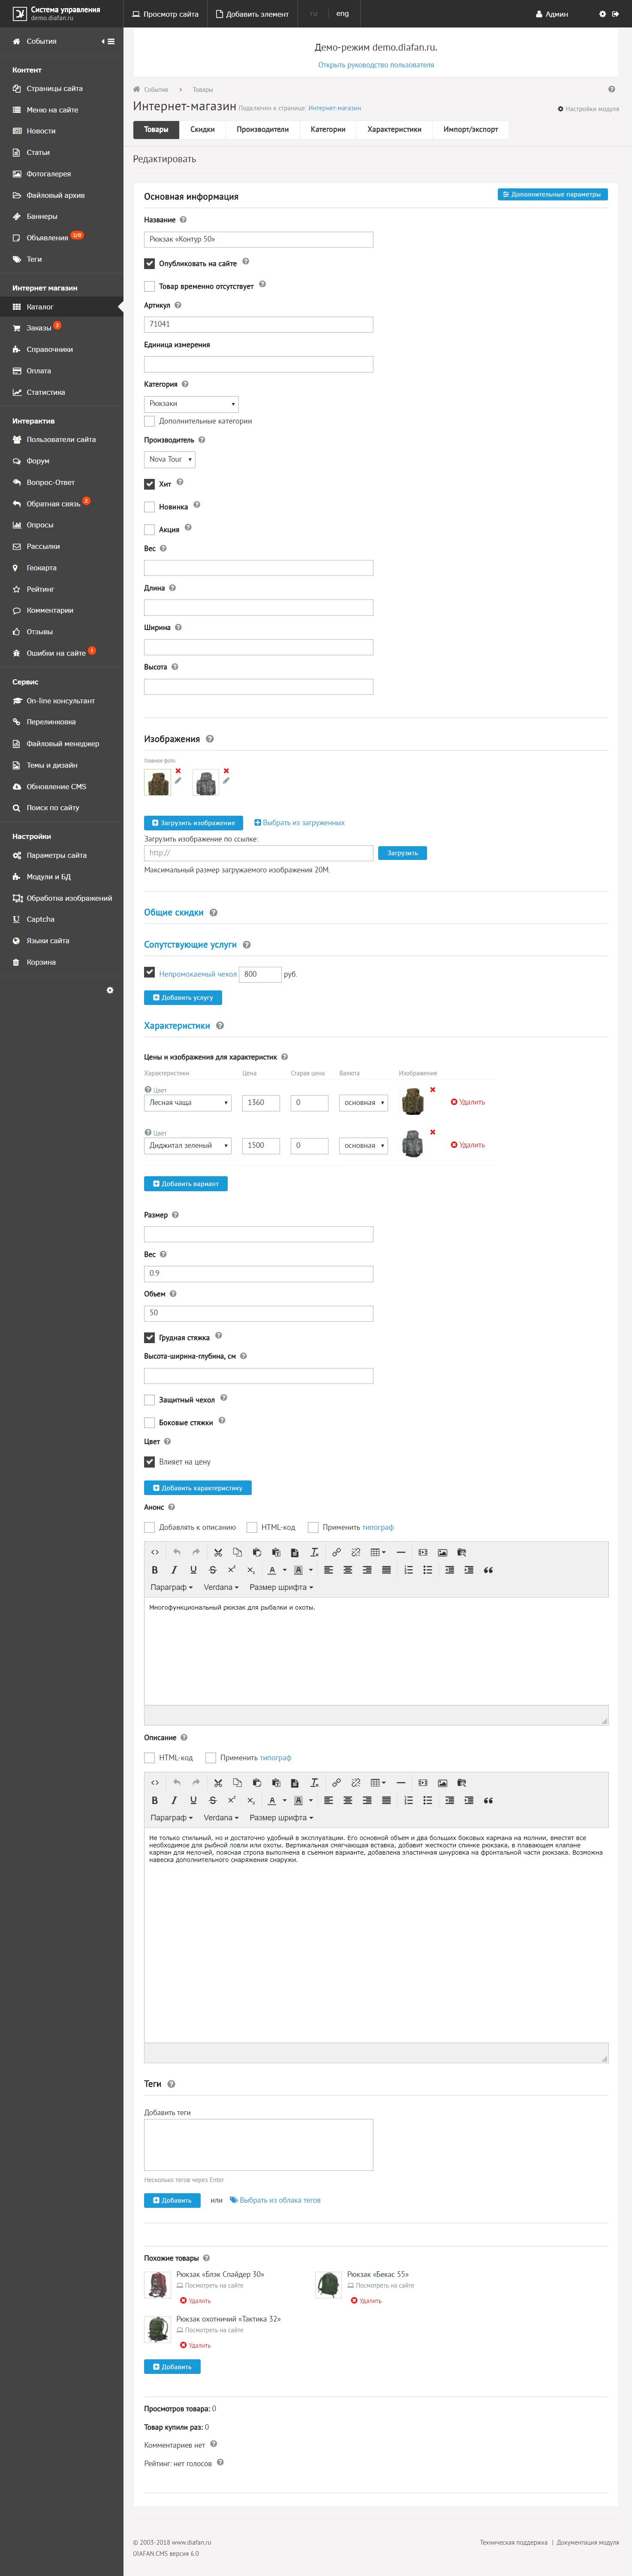The image size is (632, 2576).
Task: Click the bold icon in the Анонс editor
Action: tap(155, 1570)
